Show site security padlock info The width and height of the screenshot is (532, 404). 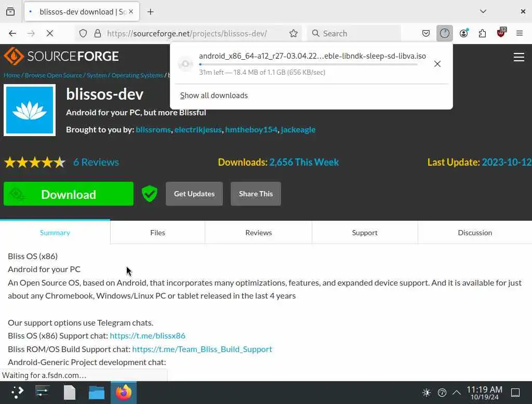pyautogui.click(x=97, y=33)
